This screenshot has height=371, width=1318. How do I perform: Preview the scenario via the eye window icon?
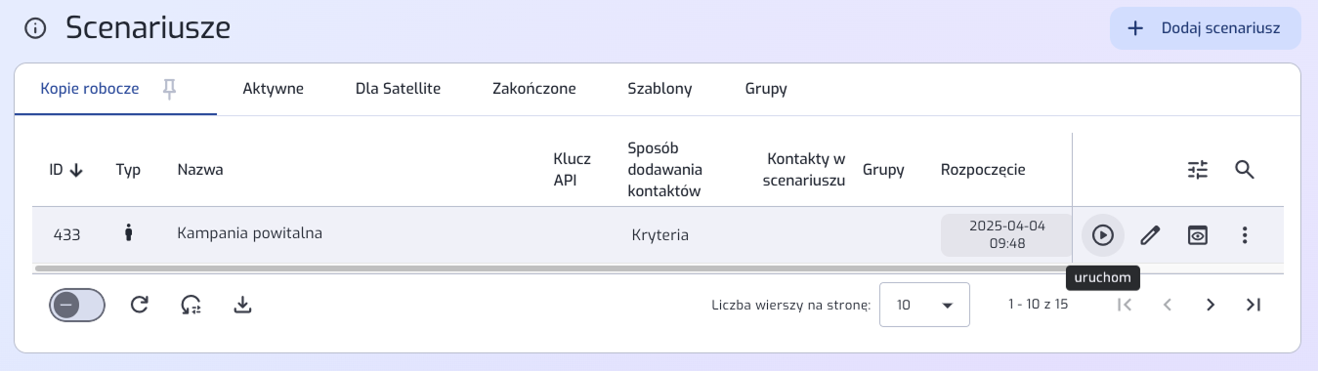tap(1197, 234)
